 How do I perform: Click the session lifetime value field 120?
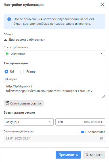tap(80, 122)
